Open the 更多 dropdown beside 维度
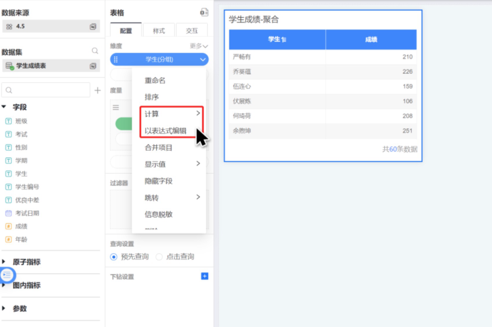The width and height of the screenshot is (492, 327). click(x=199, y=46)
